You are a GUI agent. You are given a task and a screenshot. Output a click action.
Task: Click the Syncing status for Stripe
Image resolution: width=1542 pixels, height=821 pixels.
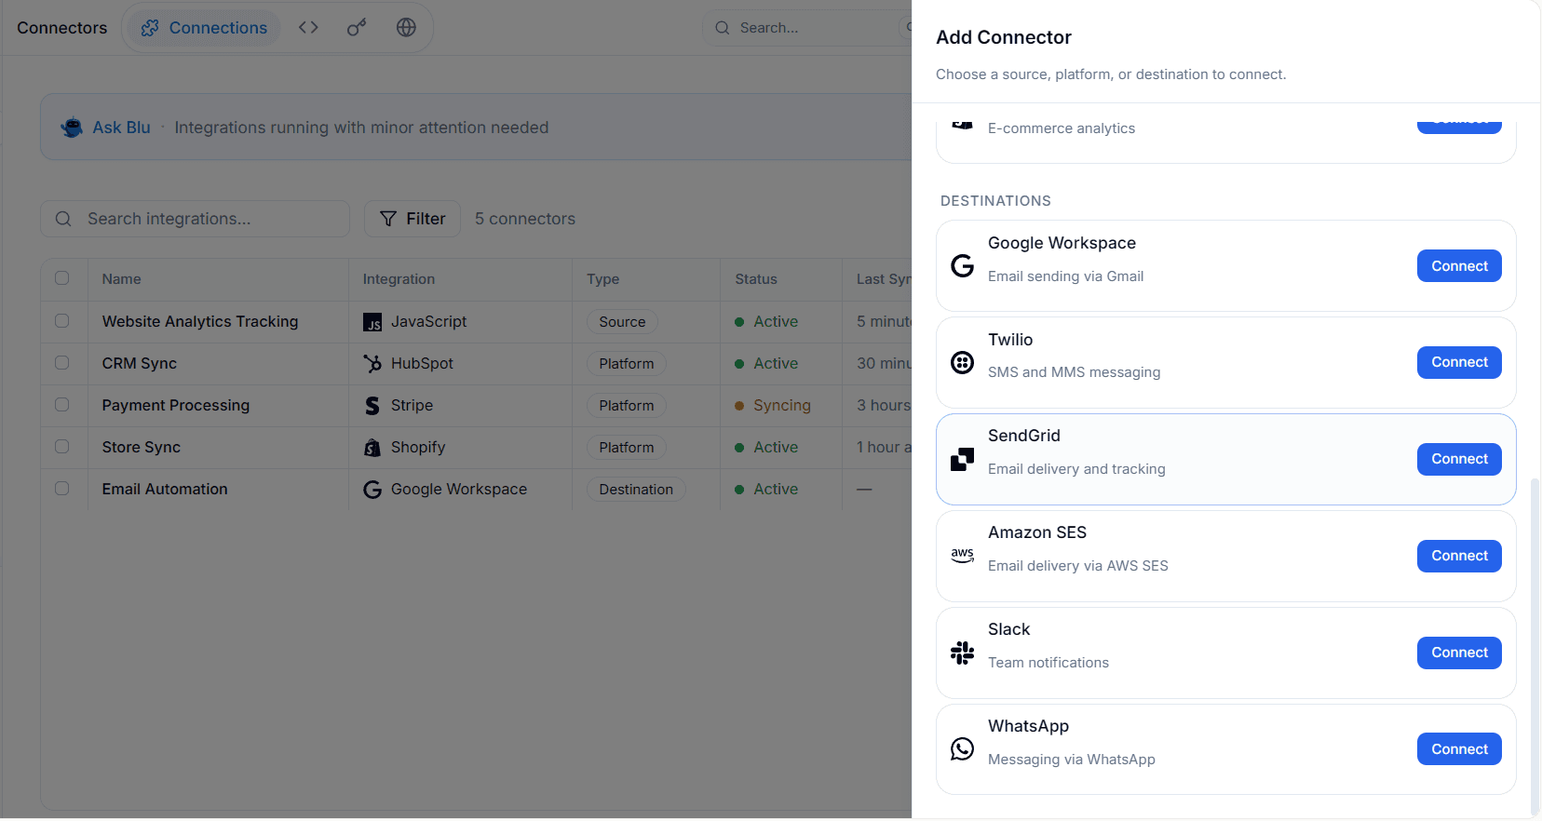coord(773,405)
